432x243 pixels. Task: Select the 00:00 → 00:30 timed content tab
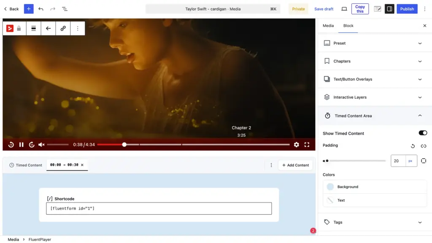click(x=64, y=165)
